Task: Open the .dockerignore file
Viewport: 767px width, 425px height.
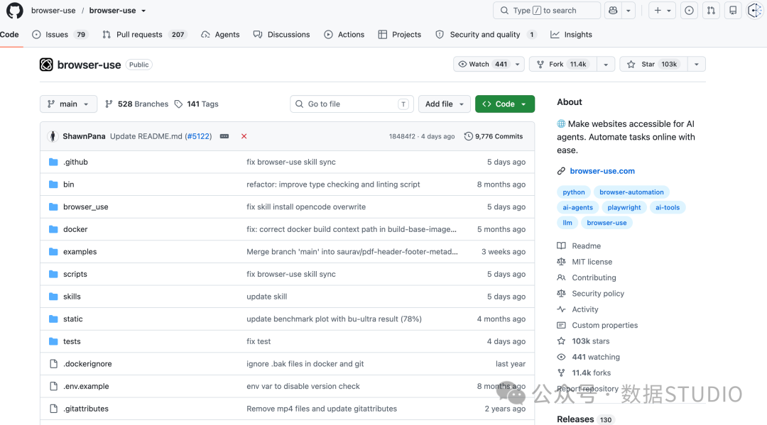Action: [x=87, y=363]
